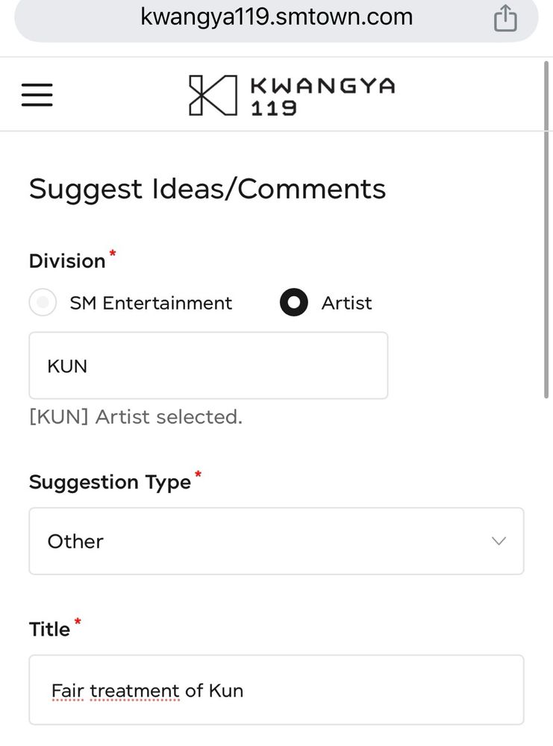Image resolution: width=553 pixels, height=746 pixels.
Task: Select the SM Entertainment radio button
Action: 43,303
